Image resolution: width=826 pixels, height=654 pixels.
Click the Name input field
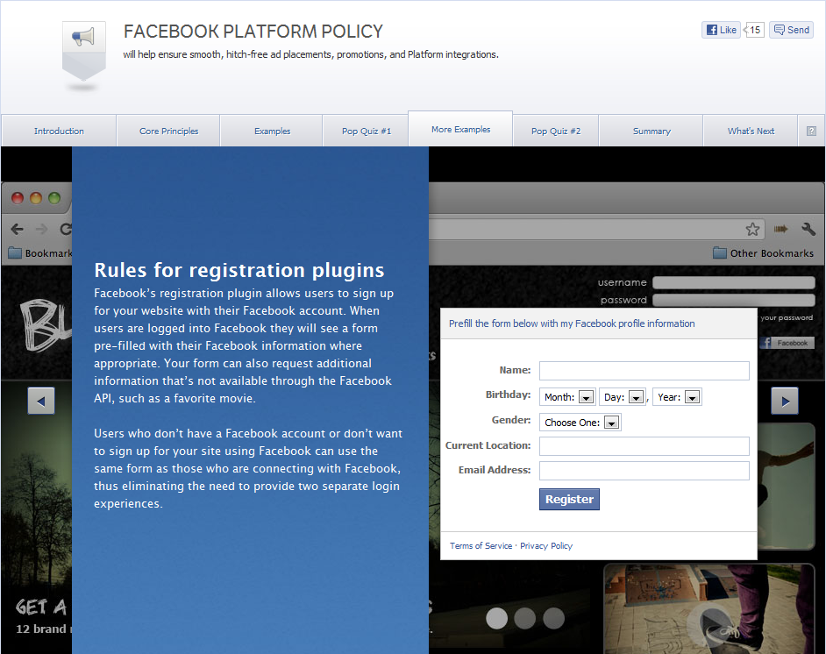[644, 371]
